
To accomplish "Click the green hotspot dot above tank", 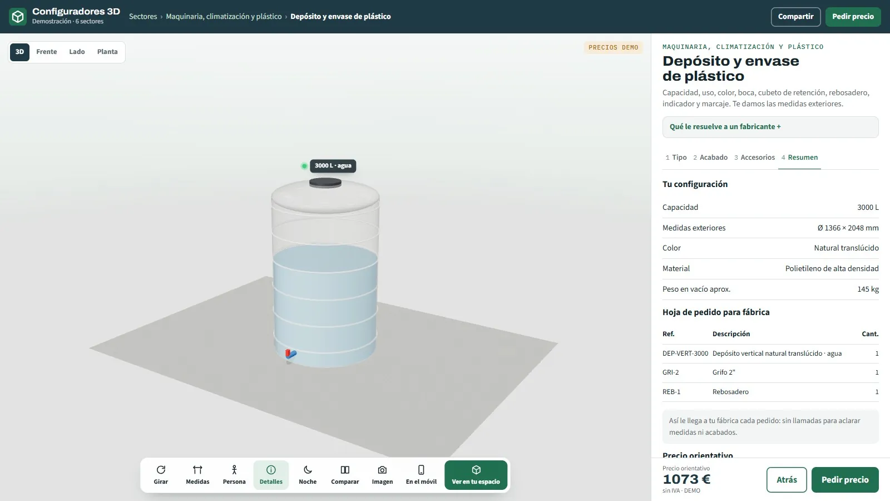I will pyautogui.click(x=304, y=166).
